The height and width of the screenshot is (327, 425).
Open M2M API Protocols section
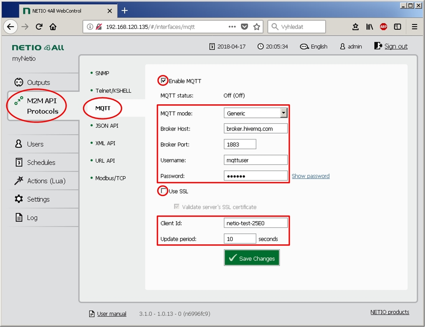coord(43,106)
